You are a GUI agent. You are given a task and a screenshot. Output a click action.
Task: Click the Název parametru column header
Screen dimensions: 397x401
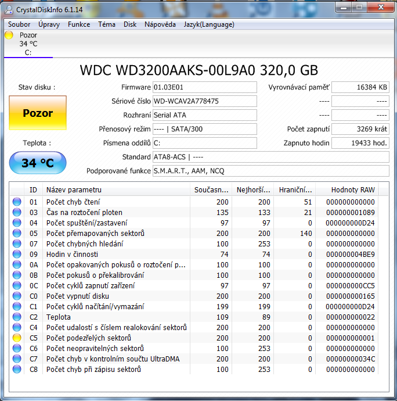click(116, 190)
